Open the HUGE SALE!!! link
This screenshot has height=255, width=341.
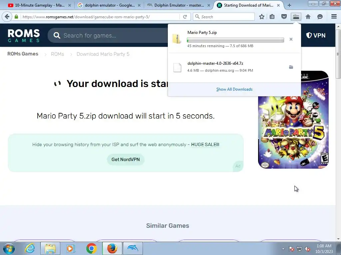click(205, 145)
